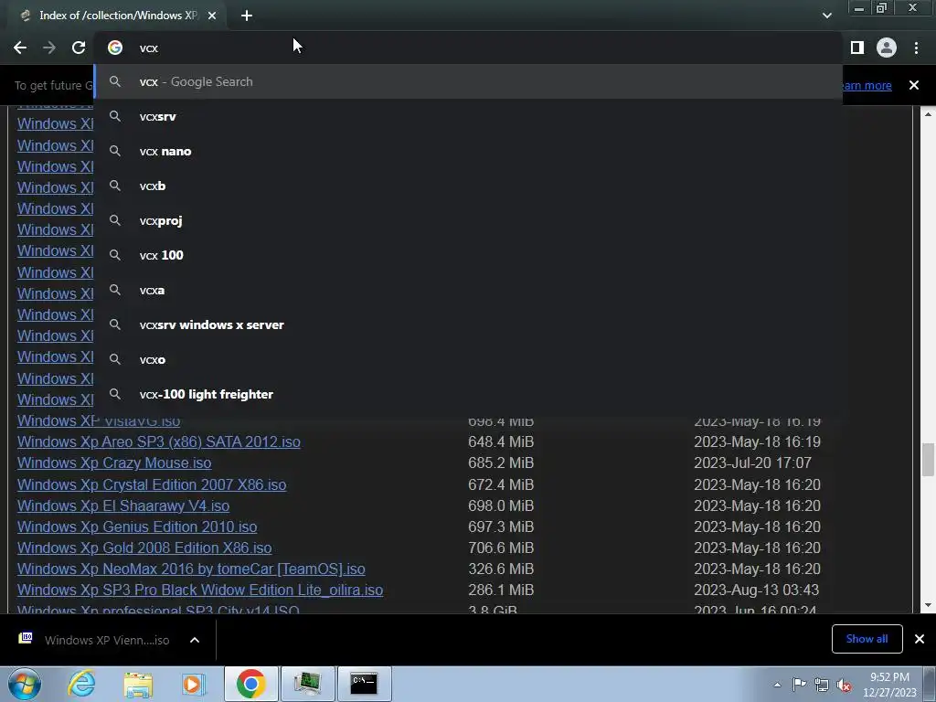Open Windows Explorer from the taskbar
The image size is (936, 702).
138,685
